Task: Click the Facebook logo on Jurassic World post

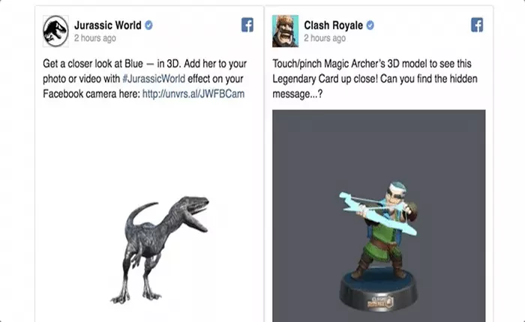Action: (x=247, y=25)
